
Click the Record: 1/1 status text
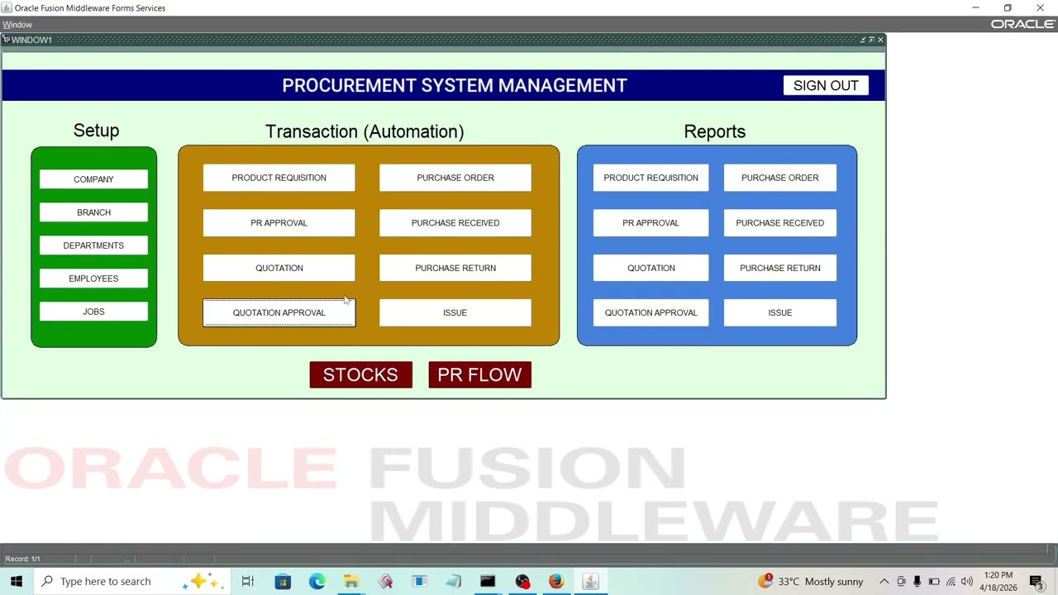pos(22,559)
